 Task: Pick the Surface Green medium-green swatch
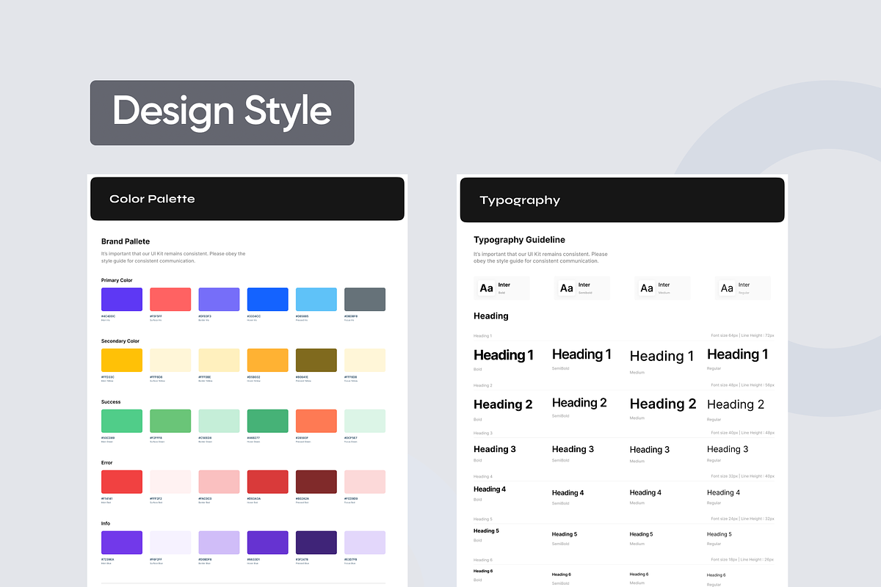(x=170, y=421)
